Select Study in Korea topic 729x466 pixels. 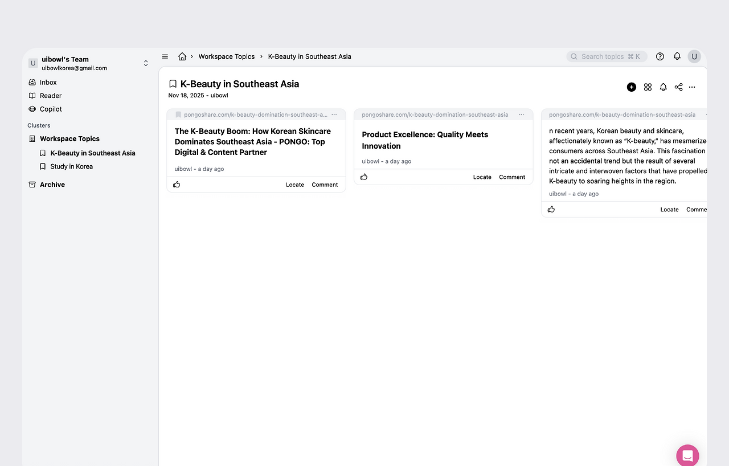tap(71, 166)
